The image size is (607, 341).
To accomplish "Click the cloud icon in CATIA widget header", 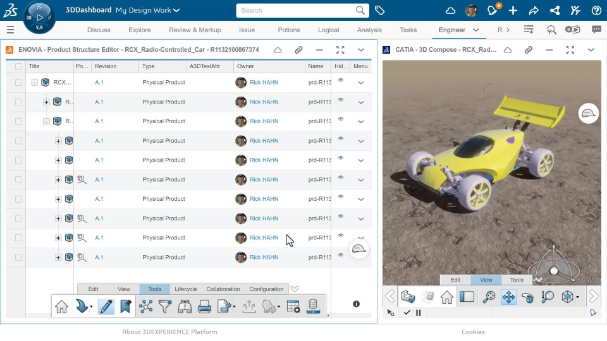I will click(508, 50).
